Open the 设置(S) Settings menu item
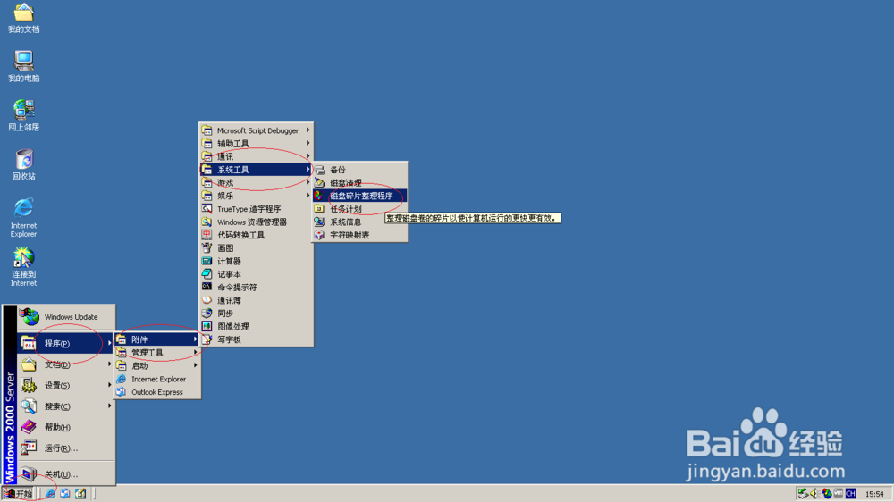The width and height of the screenshot is (894, 502). [x=66, y=385]
